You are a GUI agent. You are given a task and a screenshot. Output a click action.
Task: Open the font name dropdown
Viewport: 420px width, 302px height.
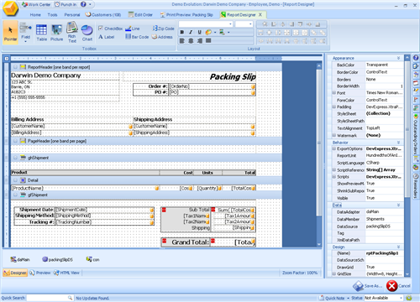[230, 24]
